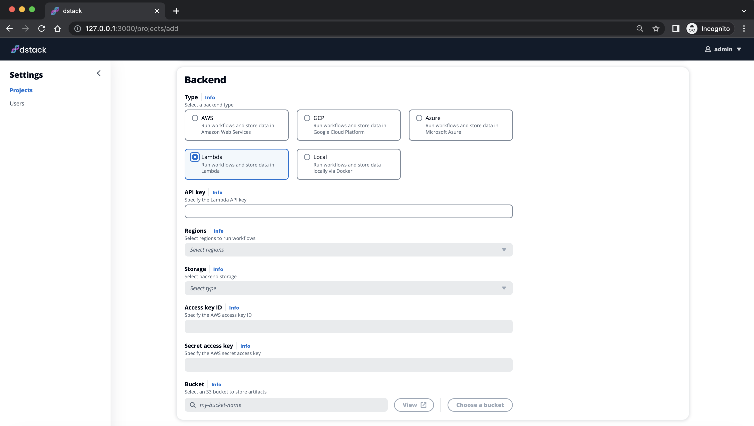The width and height of the screenshot is (754, 426).
Task: Open the browser home page
Action: click(x=57, y=28)
